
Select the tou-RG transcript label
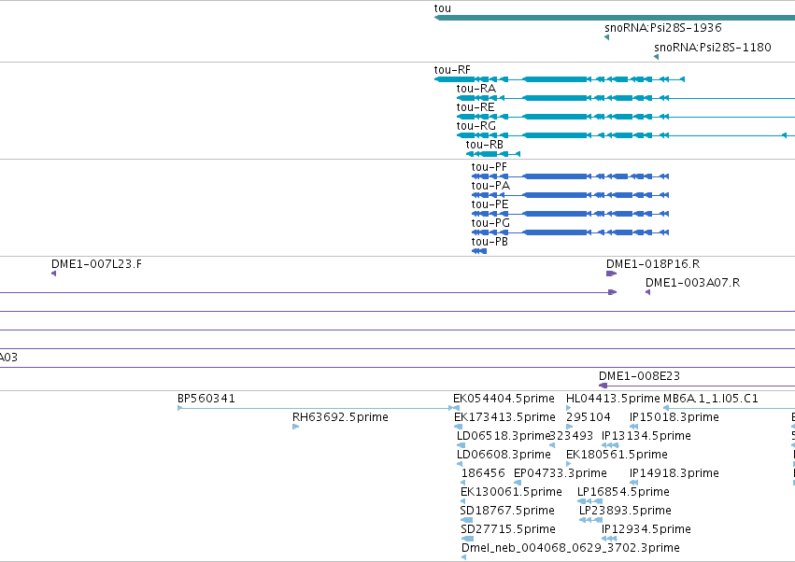[x=476, y=126]
